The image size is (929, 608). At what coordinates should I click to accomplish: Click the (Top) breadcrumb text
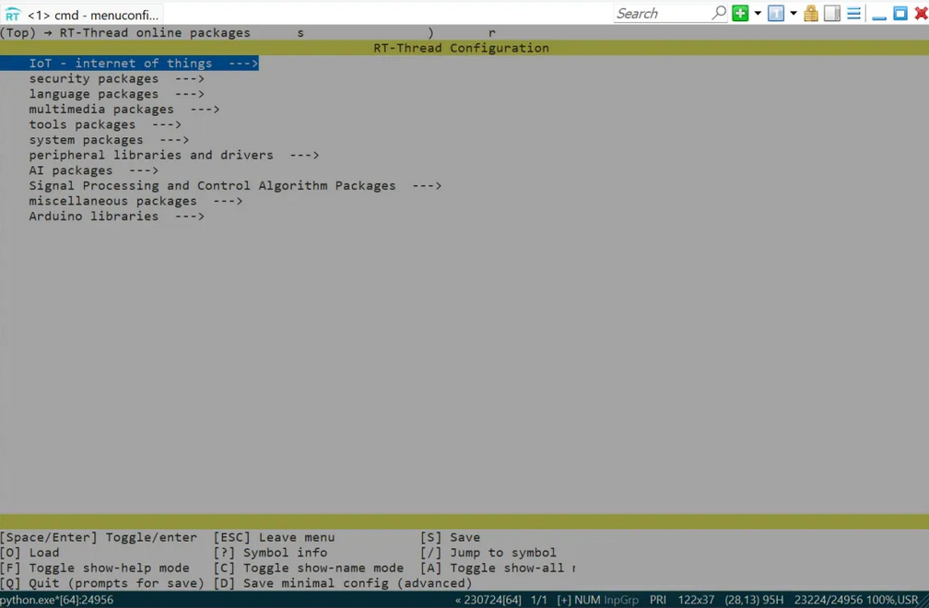click(18, 33)
